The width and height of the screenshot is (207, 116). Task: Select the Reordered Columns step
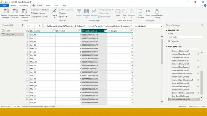[x=180, y=96]
